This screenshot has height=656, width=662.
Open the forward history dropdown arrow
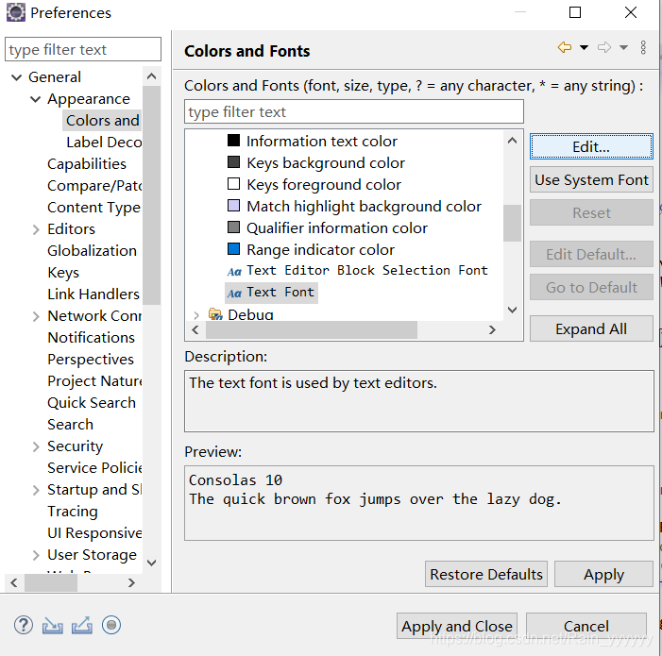coord(623,48)
